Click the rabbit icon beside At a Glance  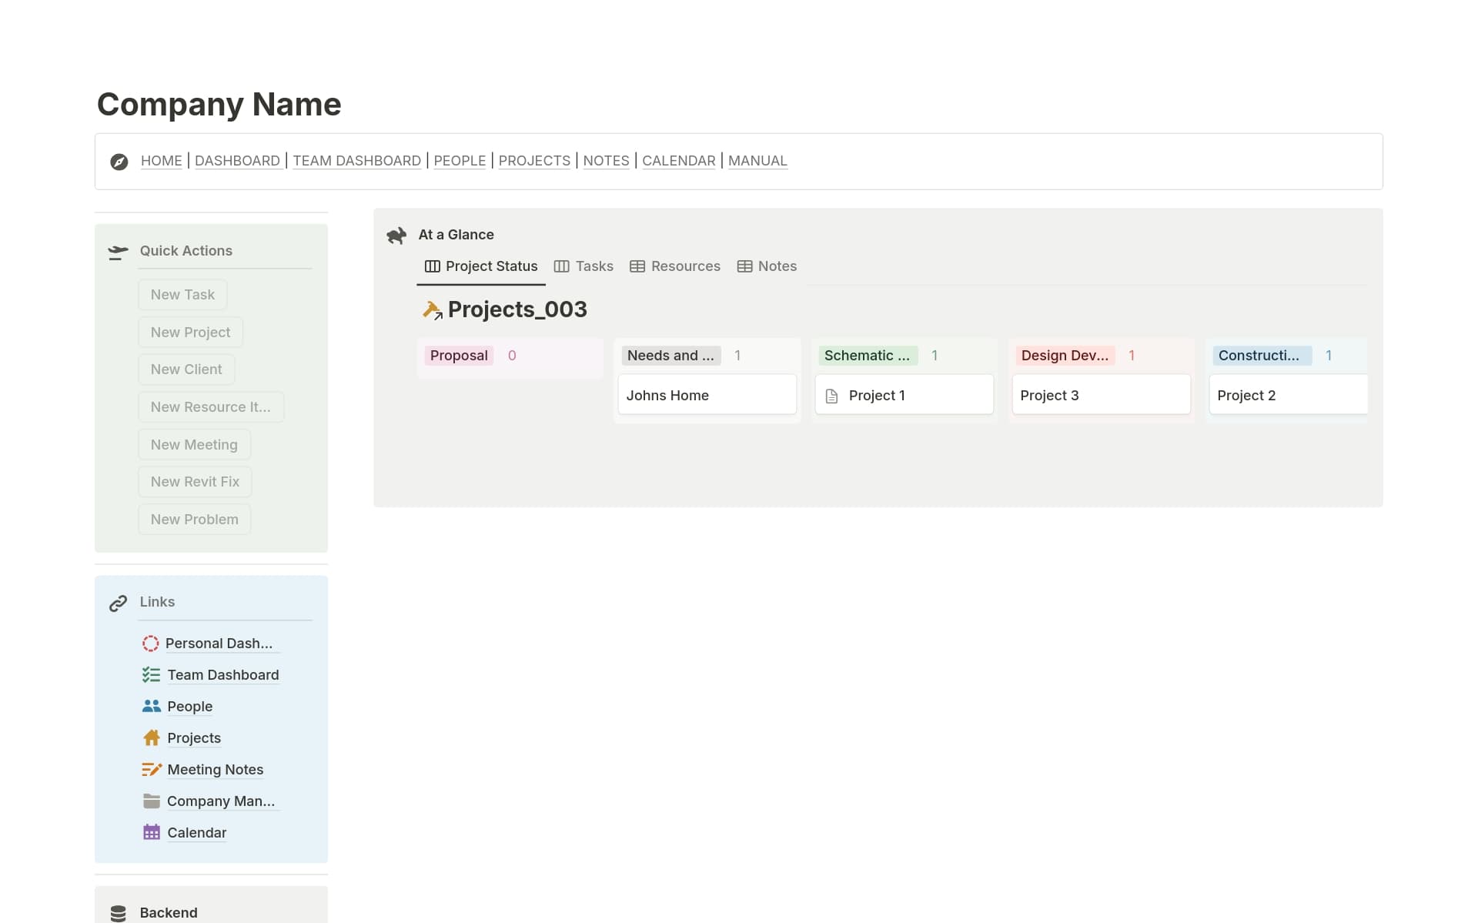396,236
